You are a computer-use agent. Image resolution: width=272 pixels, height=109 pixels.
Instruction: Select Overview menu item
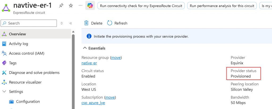tap(17, 34)
